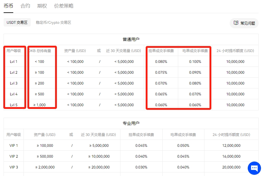Click the 专业用户 table heading

pyautogui.click(x=131, y=123)
